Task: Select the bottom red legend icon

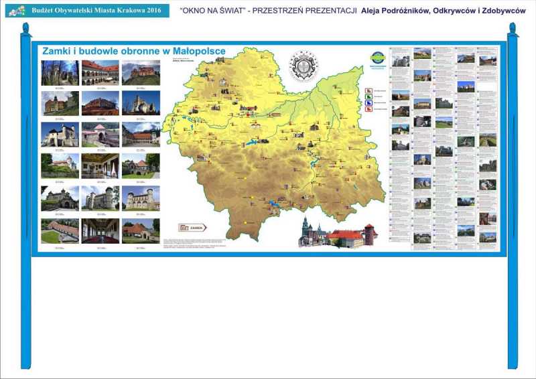Action: point(368,108)
